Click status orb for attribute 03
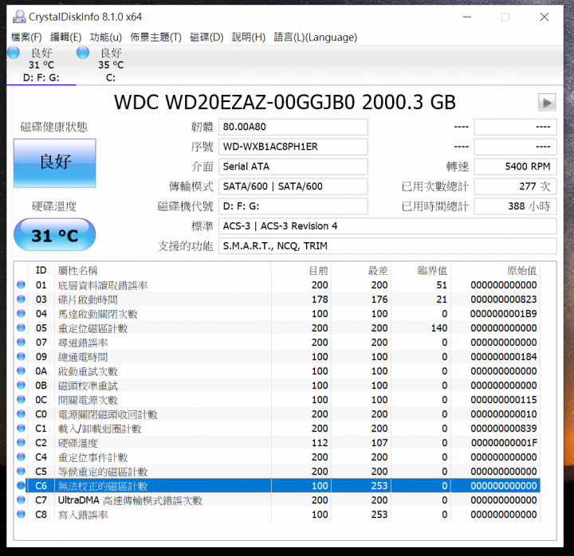574x556 pixels. click(x=21, y=300)
